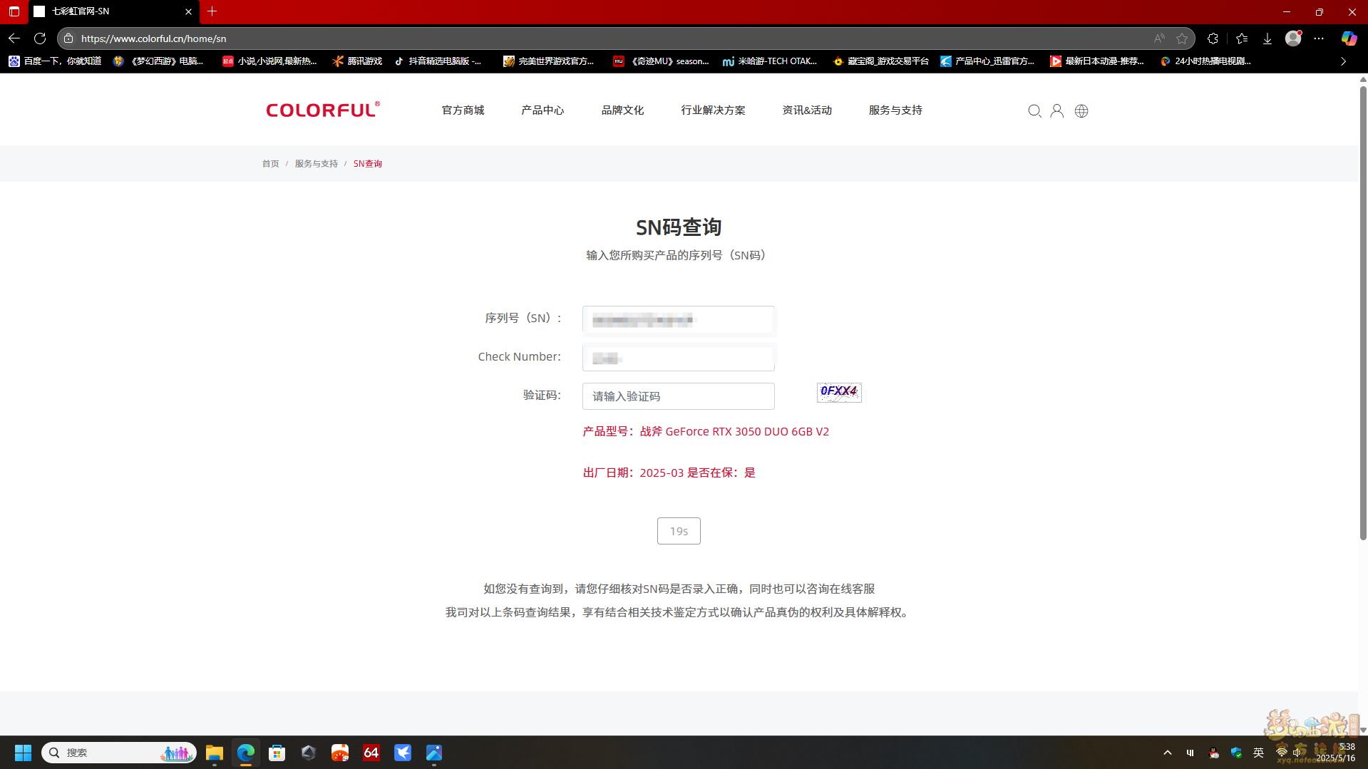Expand more bookmarks chevron
The image size is (1368, 769).
(x=1344, y=61)
